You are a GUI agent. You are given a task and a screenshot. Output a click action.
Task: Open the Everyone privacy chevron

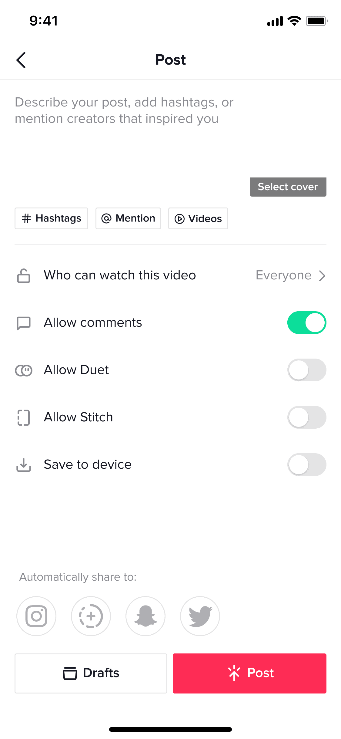point(322,275)
